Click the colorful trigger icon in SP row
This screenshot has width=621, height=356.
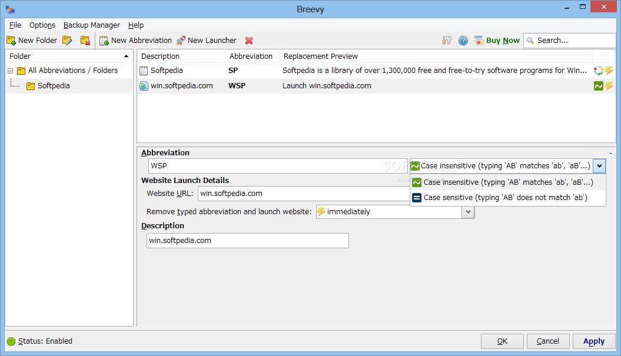(x=598, y=71)
